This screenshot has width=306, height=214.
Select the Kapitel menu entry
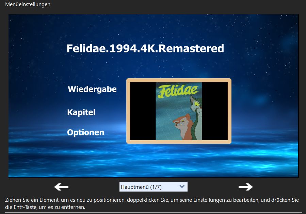[x=81, y=112]
